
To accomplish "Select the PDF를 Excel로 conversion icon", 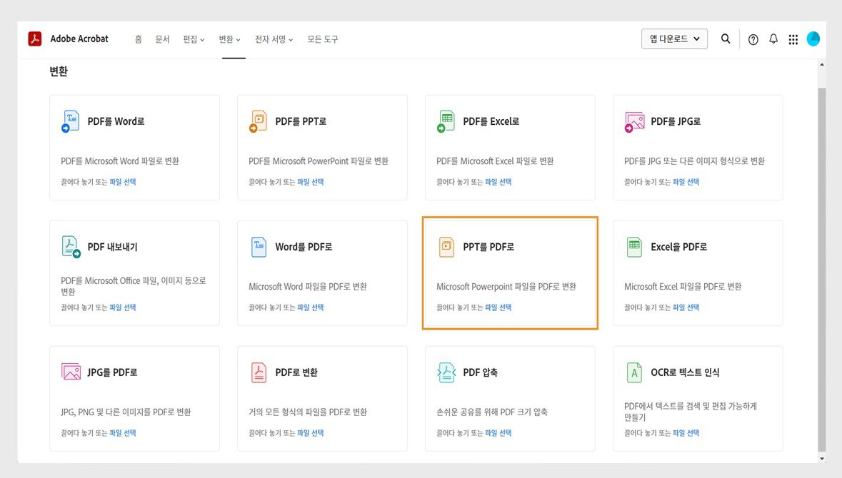I will 446,121.
